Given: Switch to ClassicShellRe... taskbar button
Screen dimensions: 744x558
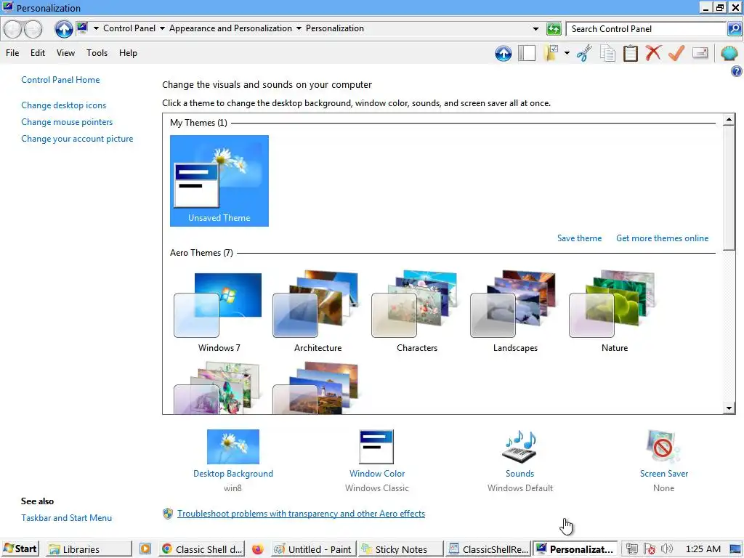Looking at the screenshot, I should [x=488, y=549].
